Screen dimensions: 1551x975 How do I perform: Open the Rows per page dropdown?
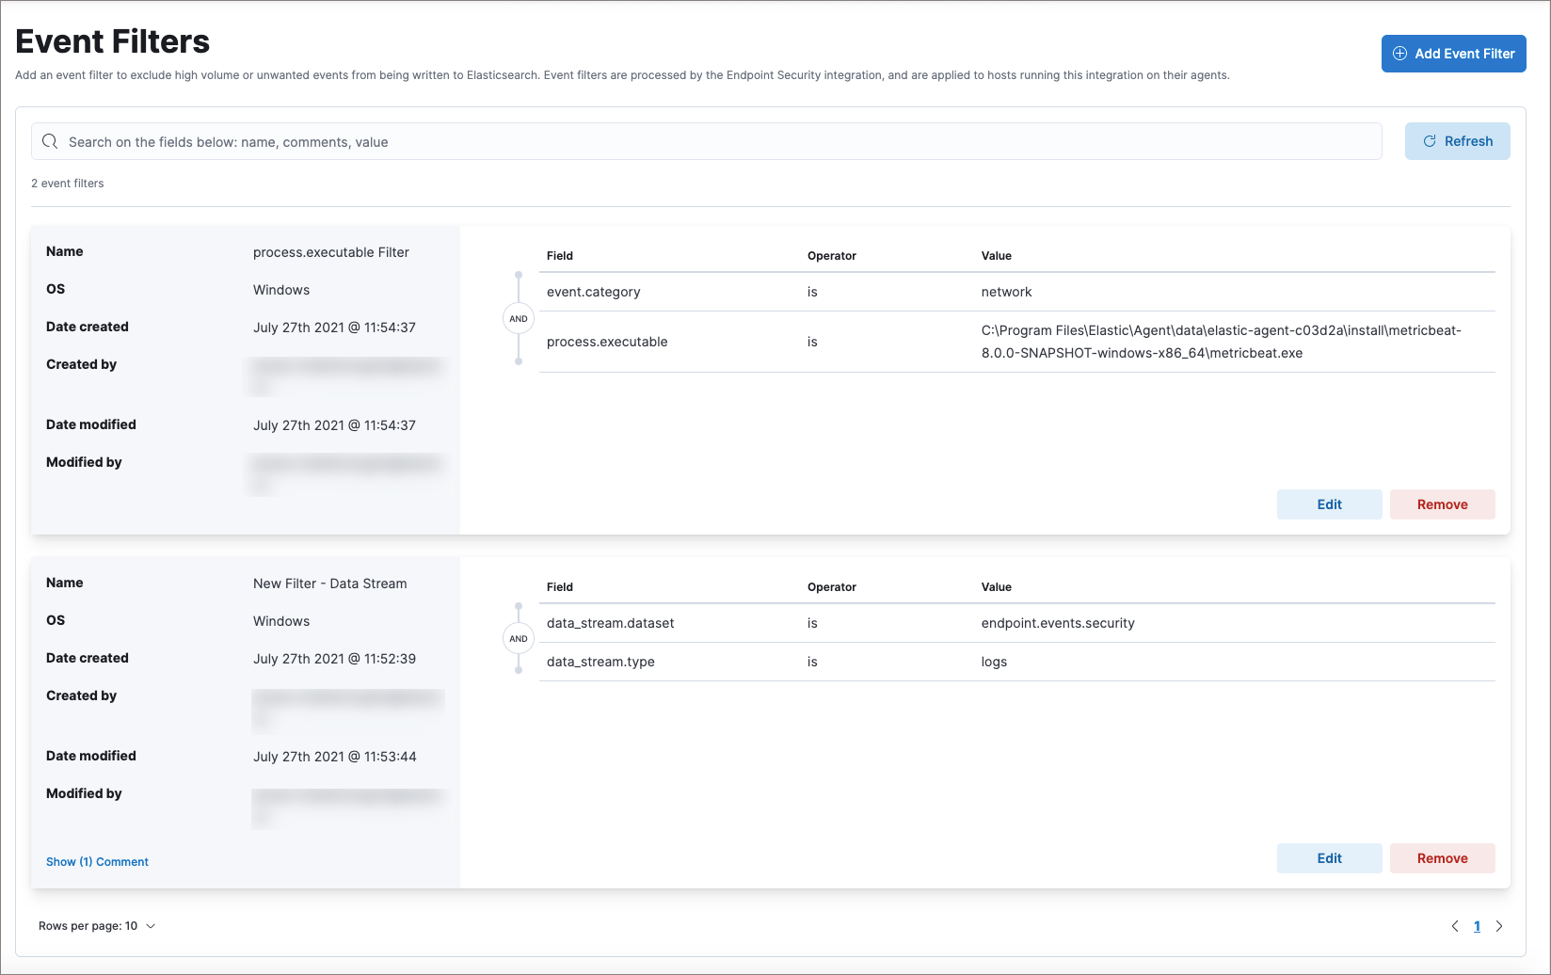click(97, 926)
